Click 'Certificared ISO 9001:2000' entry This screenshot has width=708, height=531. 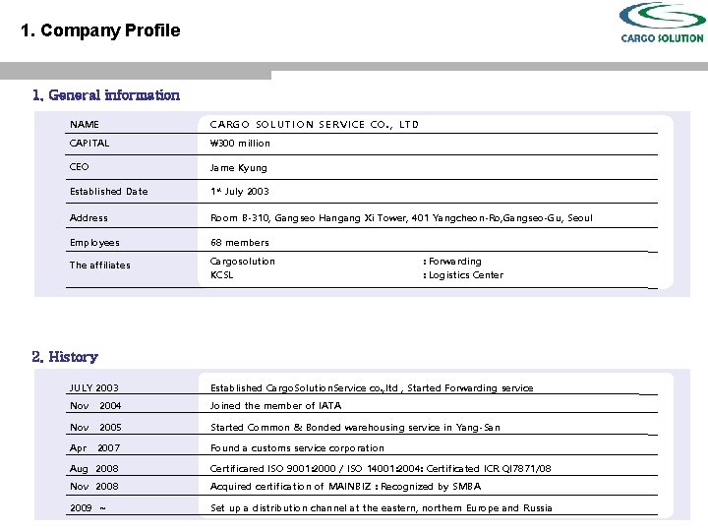[381, 469]
